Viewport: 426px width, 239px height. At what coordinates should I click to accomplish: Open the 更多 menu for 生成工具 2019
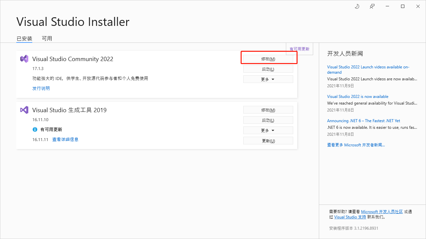click(268, 130)
